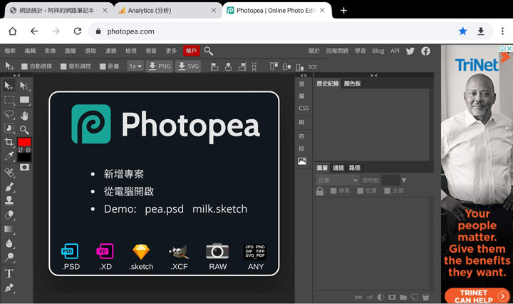Toggle Quick Mask mode icon
Image resolution: width=513 pixels, height=304 pixels.
tap(24, 168)
